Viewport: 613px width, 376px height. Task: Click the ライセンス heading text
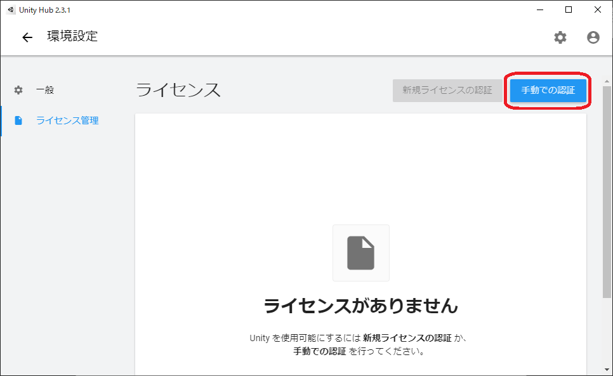coord(178,90)
